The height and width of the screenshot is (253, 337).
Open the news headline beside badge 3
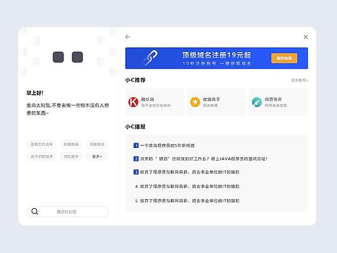pos(190,172)
